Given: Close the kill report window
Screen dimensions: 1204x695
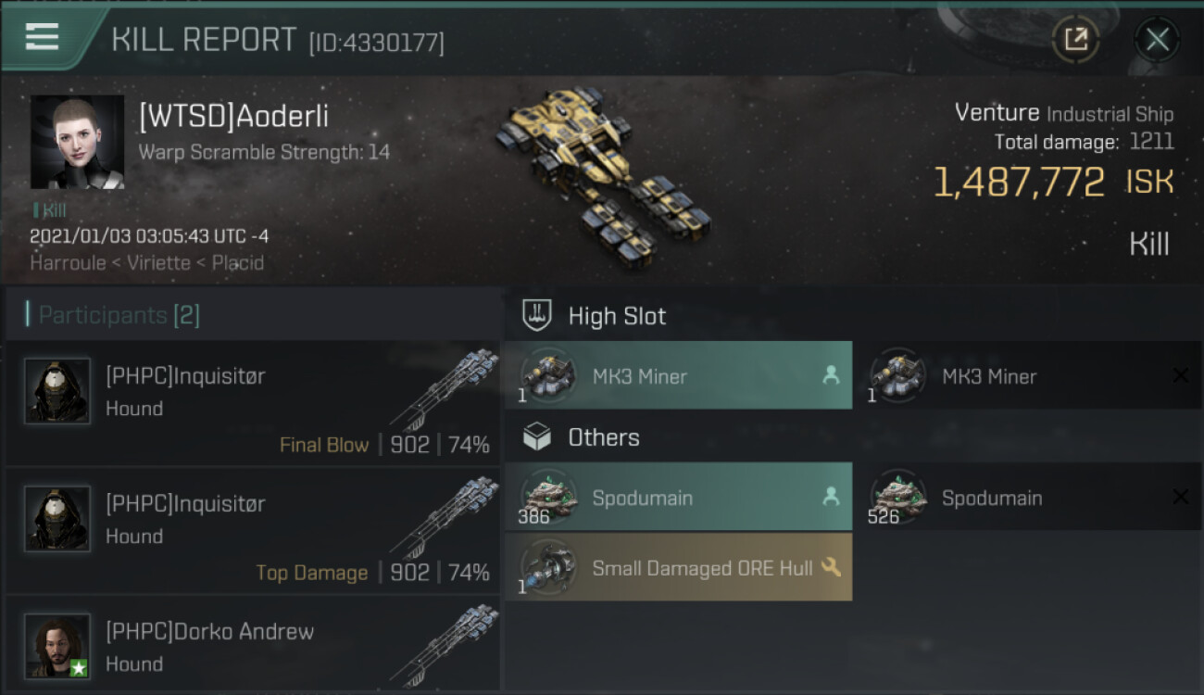Looking at the screenshot, I should 1157,39.
